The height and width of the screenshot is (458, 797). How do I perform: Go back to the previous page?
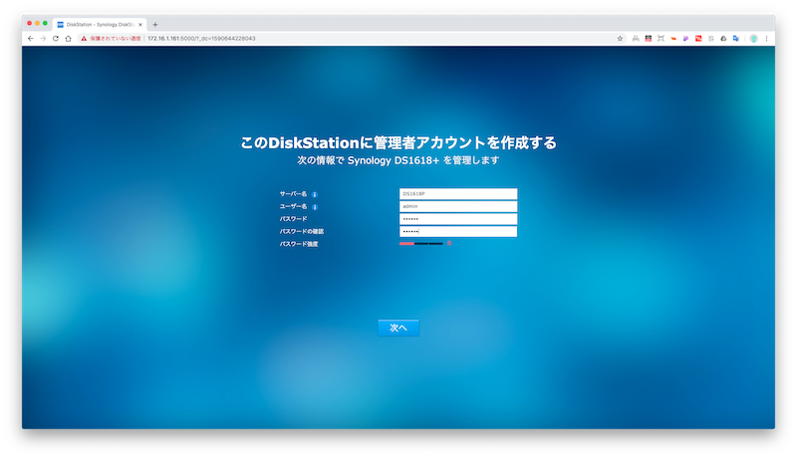(x=31, y=38)
